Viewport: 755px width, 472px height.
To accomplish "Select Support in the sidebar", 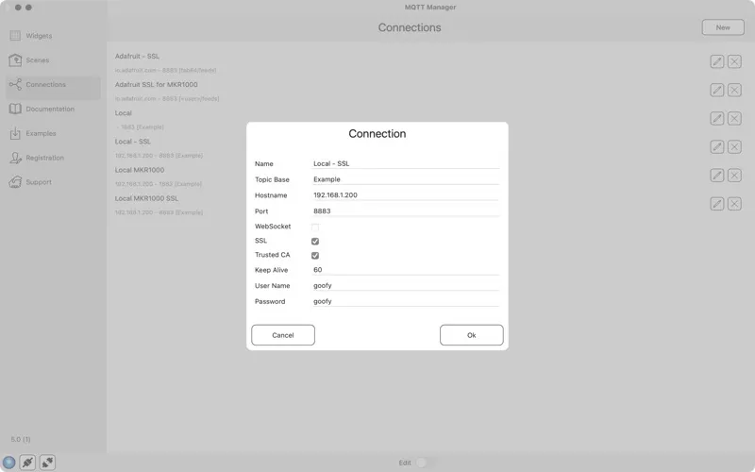I will click(x=38, y=182).
